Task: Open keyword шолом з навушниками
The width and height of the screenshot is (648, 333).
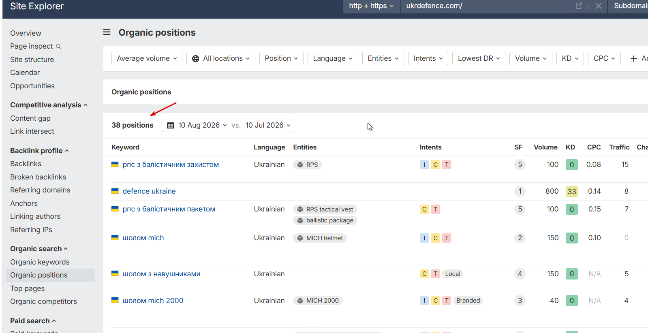Action: click(x=162, y=274)
